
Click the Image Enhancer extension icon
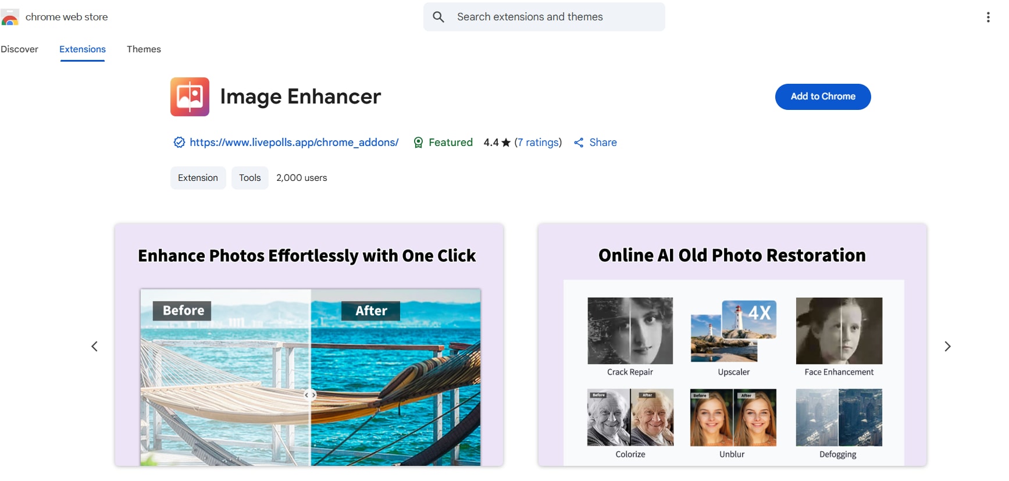pos(190,97)
